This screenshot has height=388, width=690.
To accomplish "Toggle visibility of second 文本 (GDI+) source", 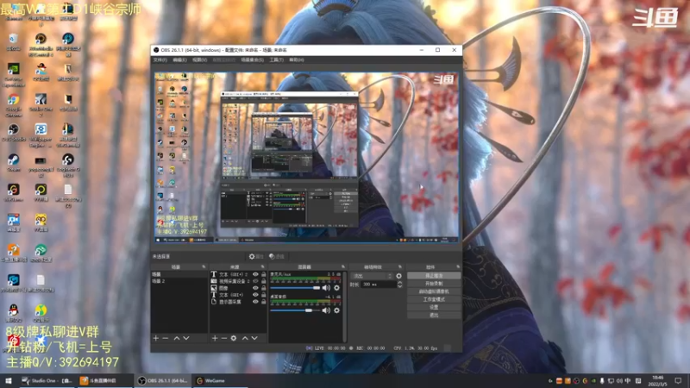I will [255, 295].
